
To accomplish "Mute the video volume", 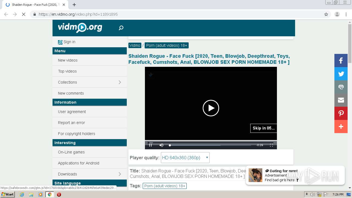I will 161,145.
